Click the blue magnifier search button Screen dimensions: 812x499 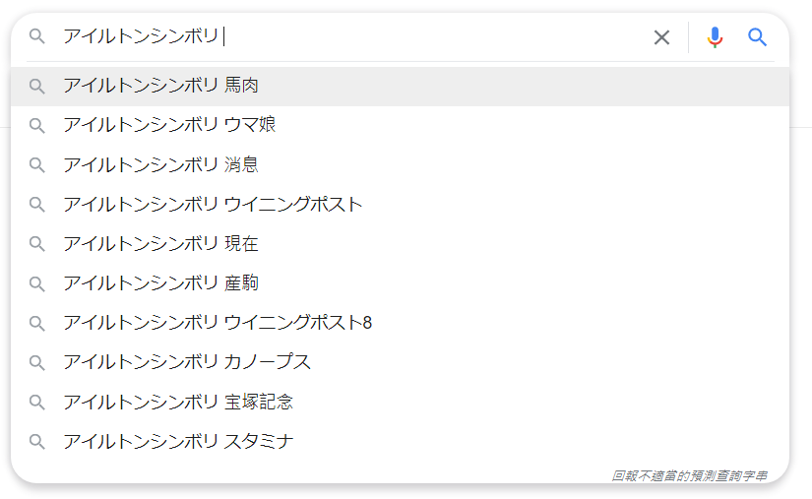[757, 37]
